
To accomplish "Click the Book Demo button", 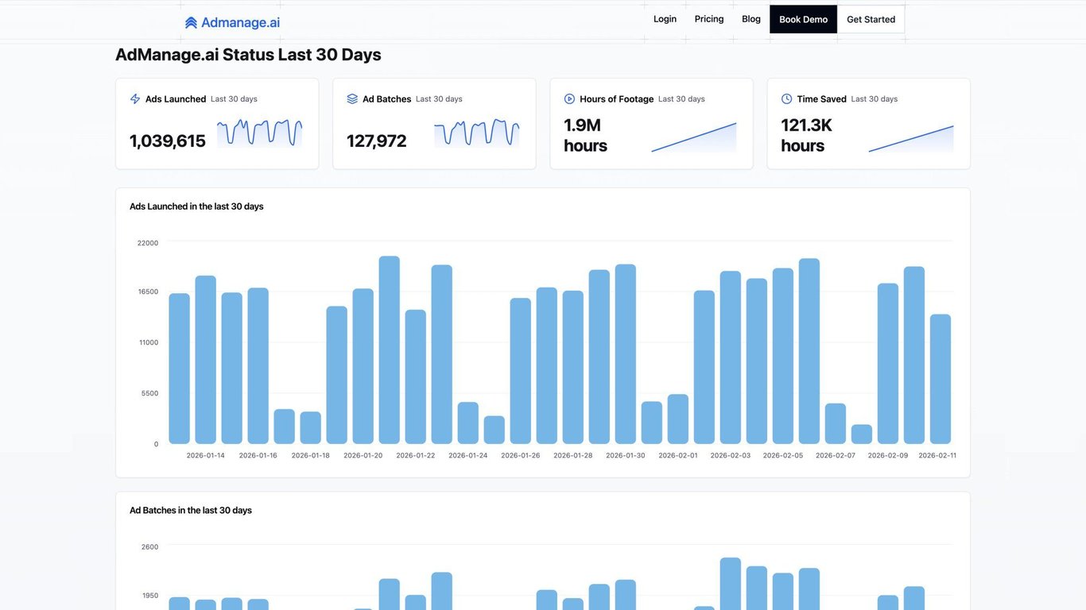I will 803,19.
